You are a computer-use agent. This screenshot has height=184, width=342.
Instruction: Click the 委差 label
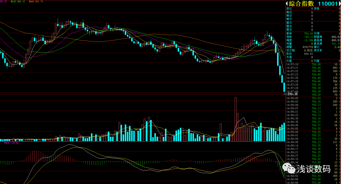(x=316, y=9)
